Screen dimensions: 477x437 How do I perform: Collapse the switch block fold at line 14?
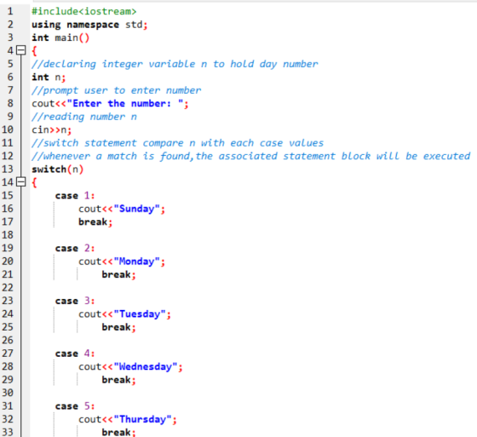[20, 182]
